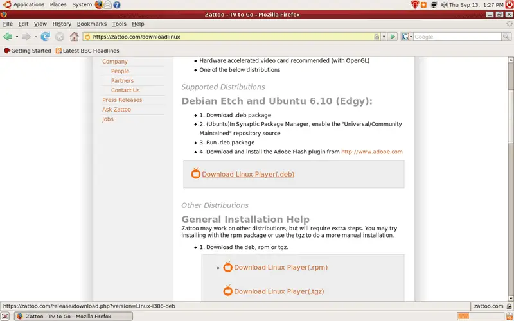Click the workspace switcher in the bottom panel
514x321 pixels.
[481, 316]
